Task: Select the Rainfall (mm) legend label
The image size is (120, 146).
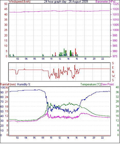Action: click(8, 84)
